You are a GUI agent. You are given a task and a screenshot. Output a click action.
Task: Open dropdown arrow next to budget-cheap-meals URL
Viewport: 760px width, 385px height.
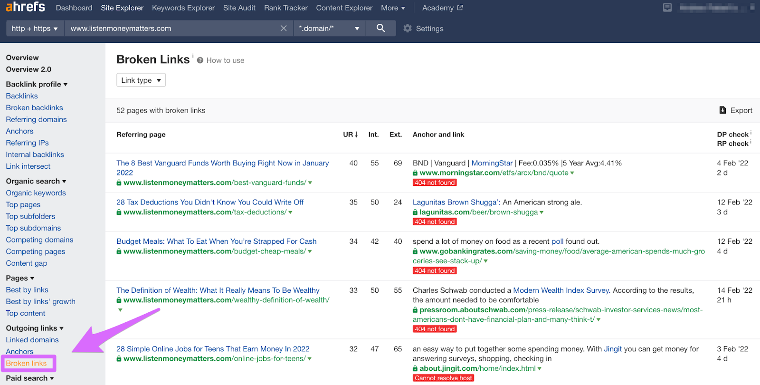pyautogui.click(x=310, y=251)
